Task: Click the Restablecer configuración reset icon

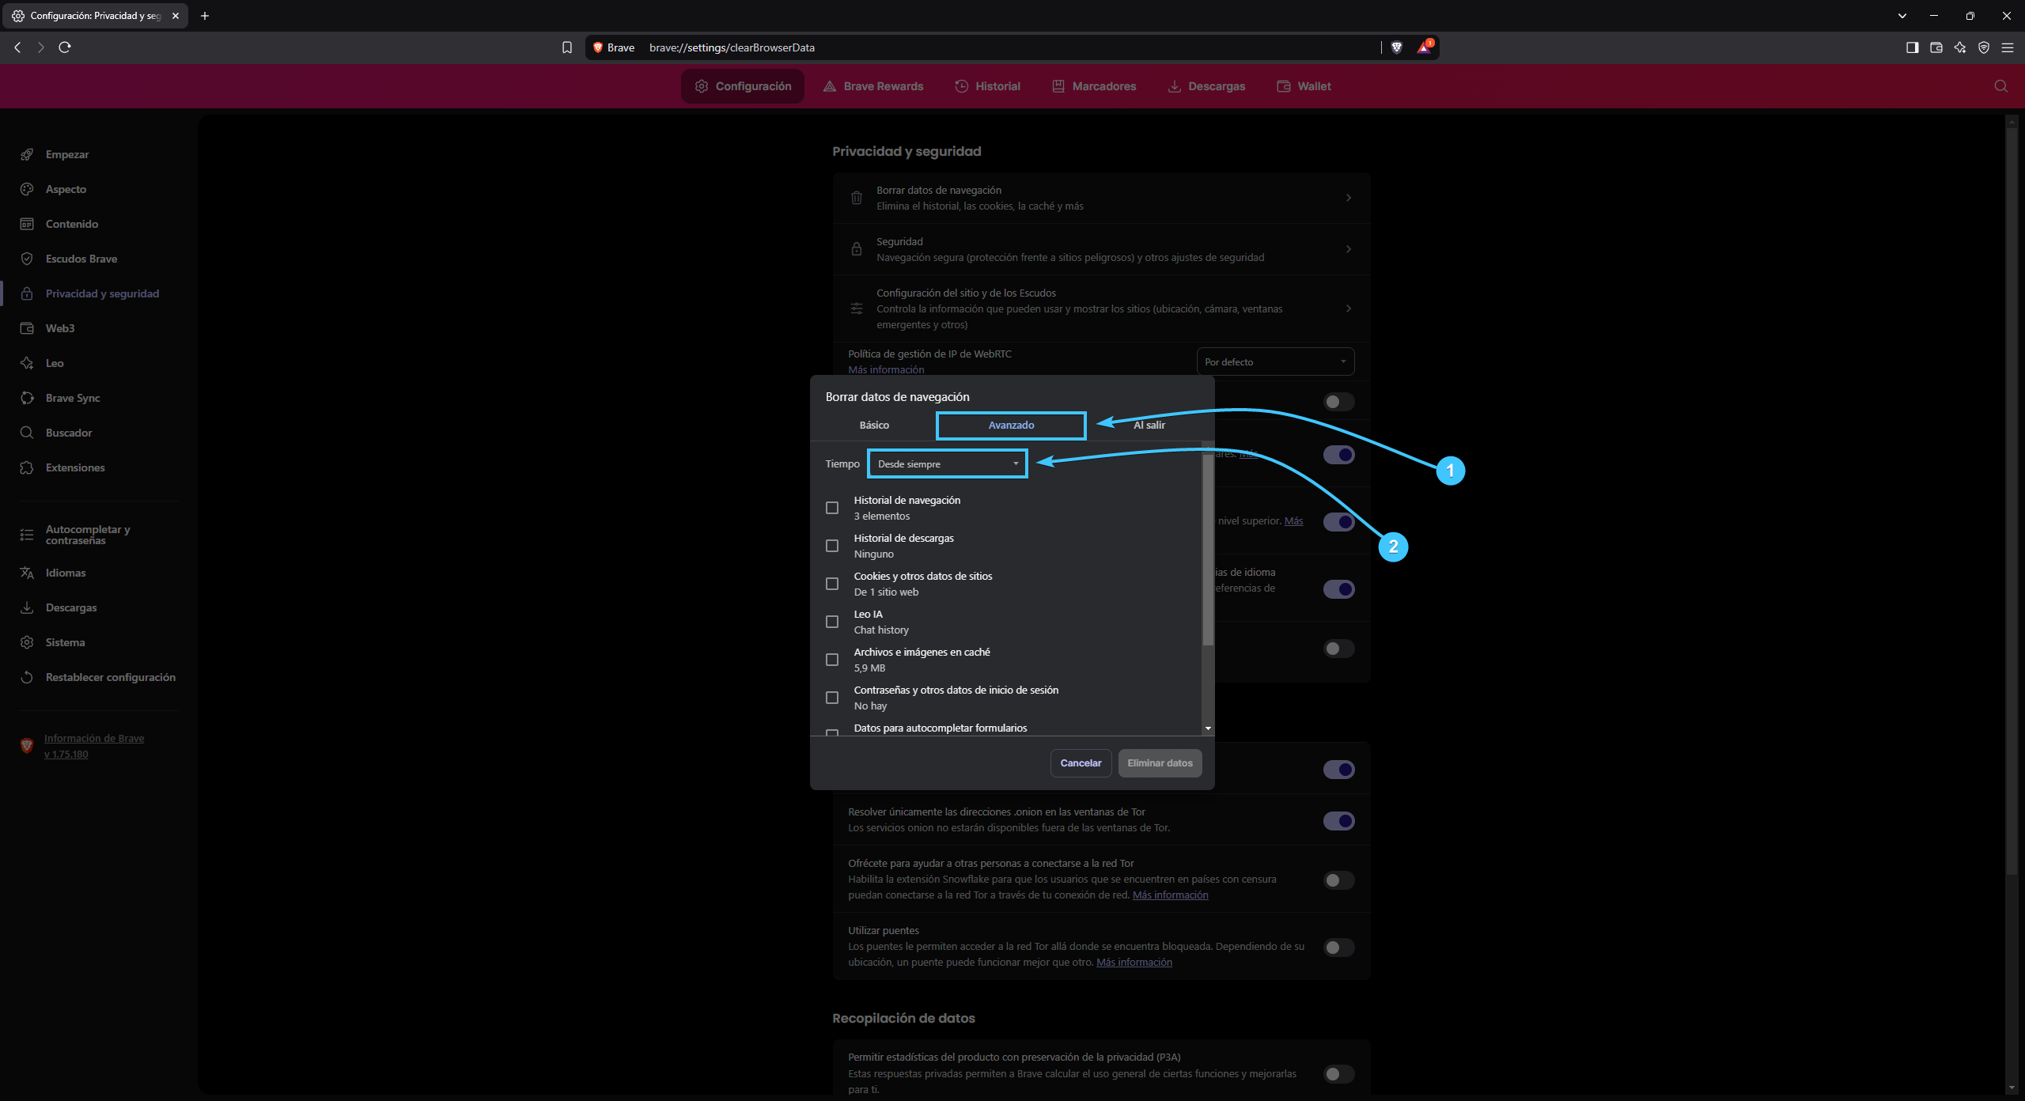Action: (x=27, y=677)
